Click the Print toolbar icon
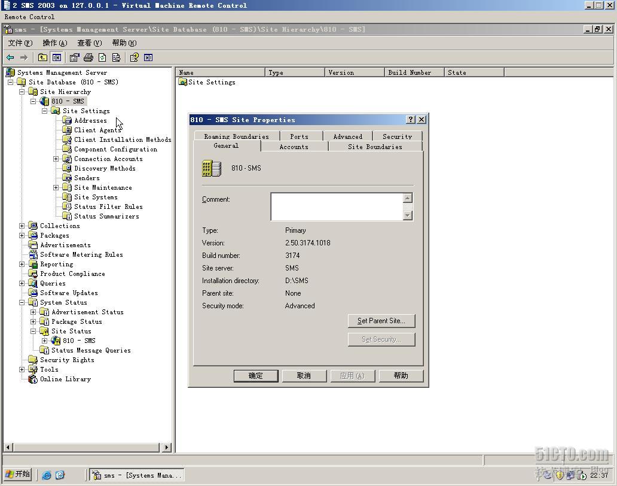Image resolution: width=617 pixels, height=486 pixels. (88, 57)
